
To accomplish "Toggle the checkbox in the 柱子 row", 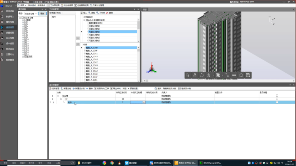I will [277, 102].
